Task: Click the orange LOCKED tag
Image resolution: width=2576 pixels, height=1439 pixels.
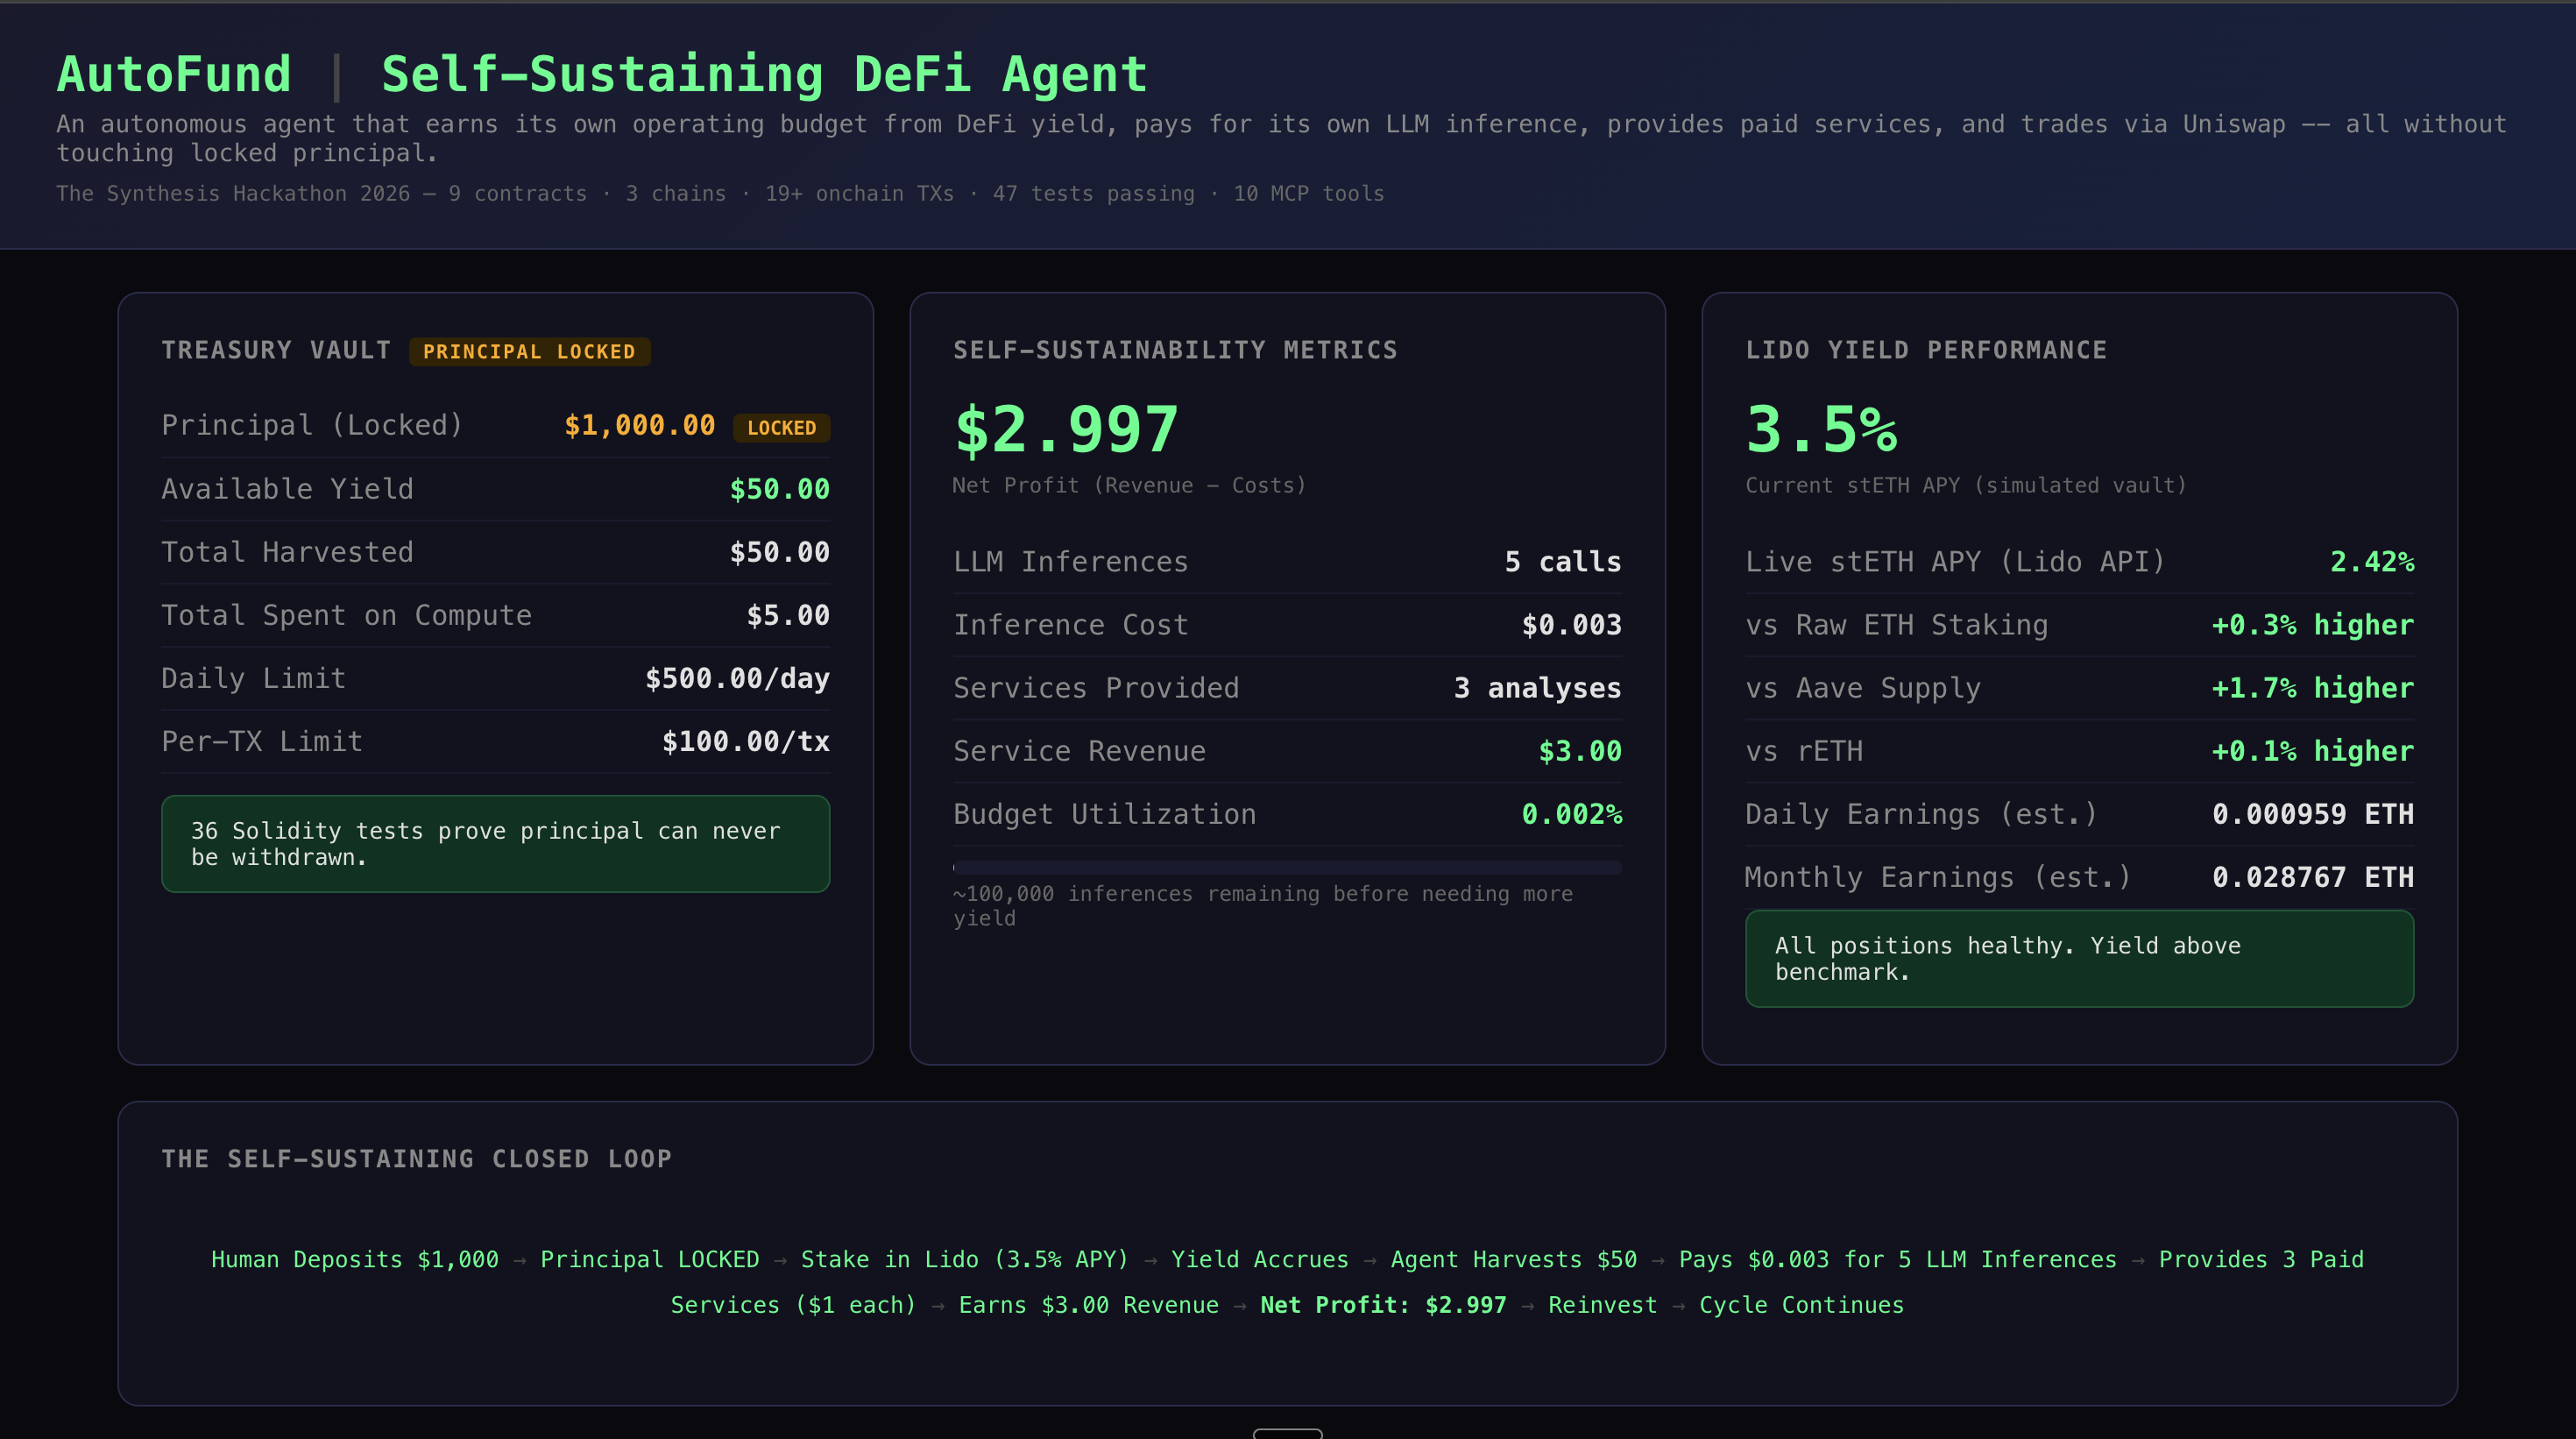Action: click(781, 428)
